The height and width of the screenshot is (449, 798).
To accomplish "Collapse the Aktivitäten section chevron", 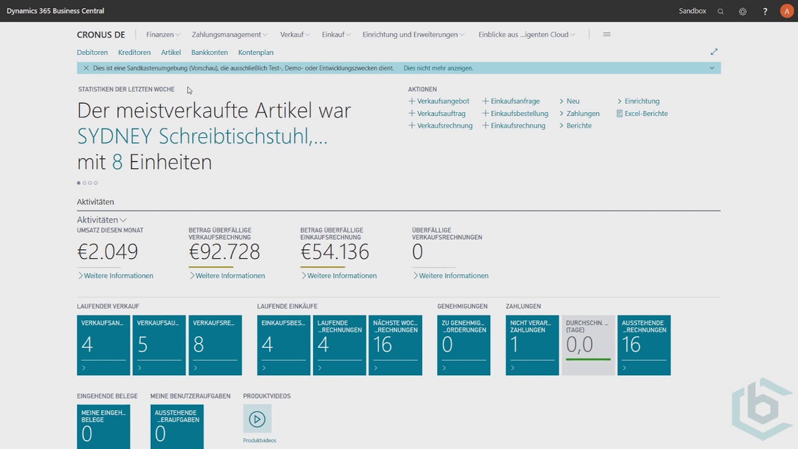I will pos(123,220).
